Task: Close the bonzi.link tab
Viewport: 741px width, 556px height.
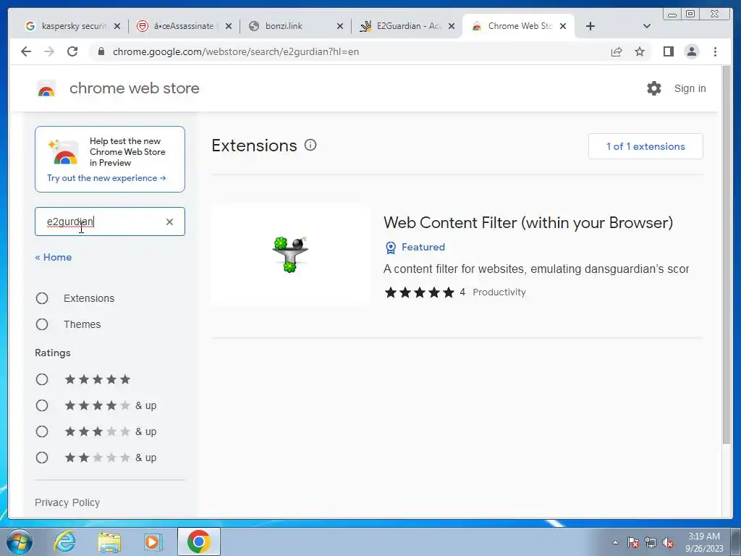Action: 340,26
